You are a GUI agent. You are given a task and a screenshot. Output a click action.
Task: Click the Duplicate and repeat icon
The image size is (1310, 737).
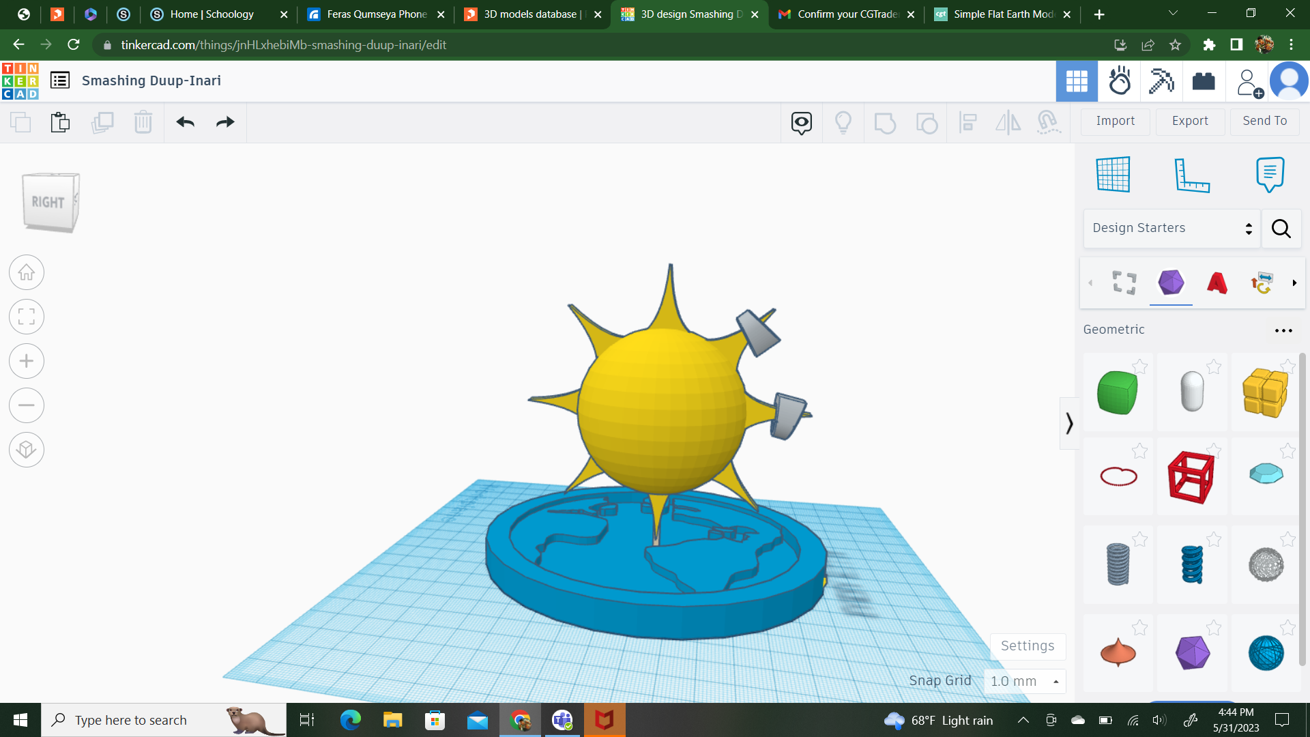click(x=102, y=123)
